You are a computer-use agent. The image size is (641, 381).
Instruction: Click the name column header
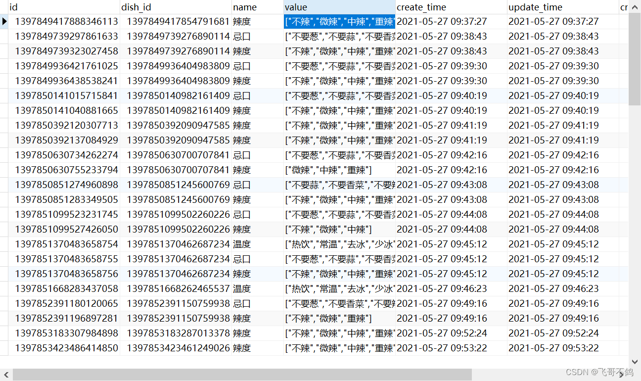click(x=258, y=7)
